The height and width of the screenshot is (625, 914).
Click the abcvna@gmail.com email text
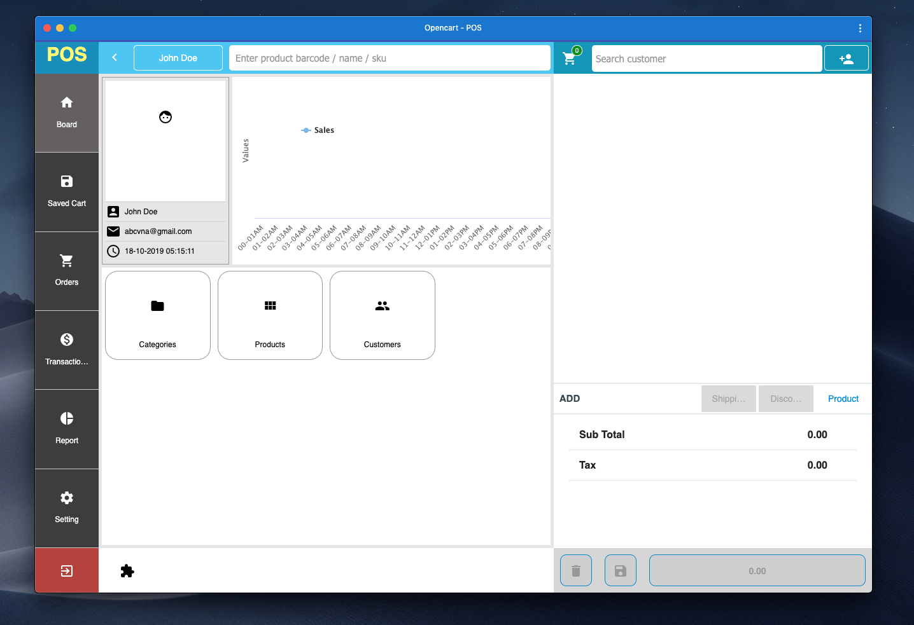pyautogui.click(x=158, y=231)
